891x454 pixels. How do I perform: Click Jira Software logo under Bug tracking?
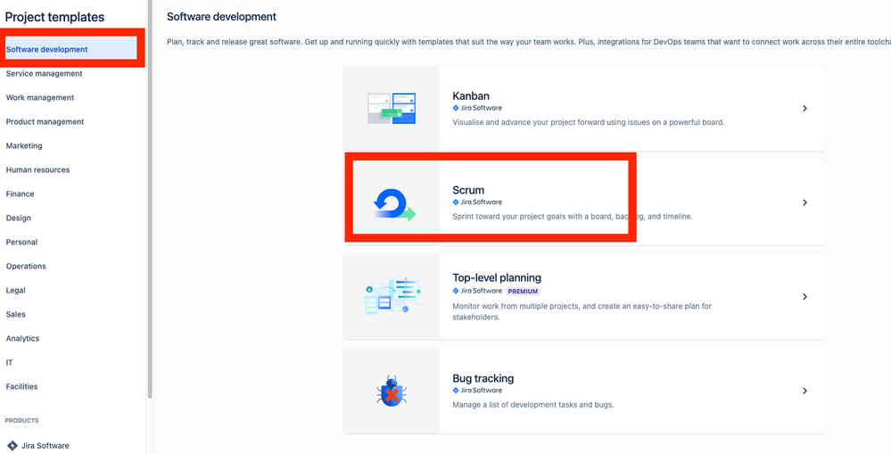[x=477, y=391]
